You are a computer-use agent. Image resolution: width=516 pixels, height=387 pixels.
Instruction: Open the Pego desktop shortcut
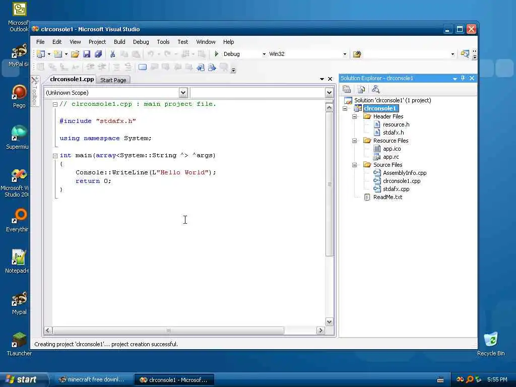[x=19, y=96]
